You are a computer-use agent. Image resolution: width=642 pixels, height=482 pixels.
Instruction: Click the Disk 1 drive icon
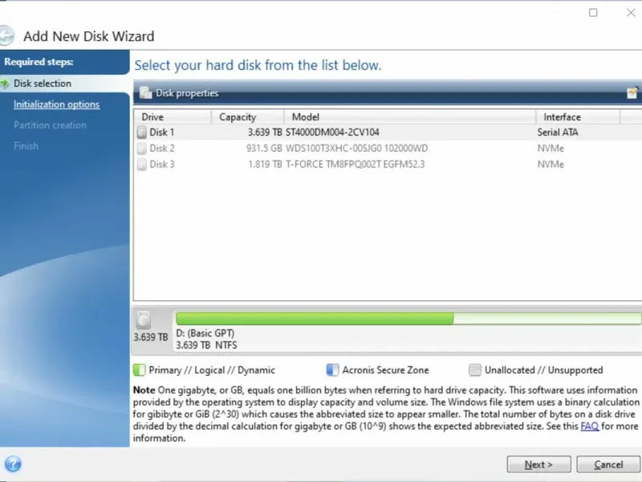pyautogui.click(x=142, y=132)
